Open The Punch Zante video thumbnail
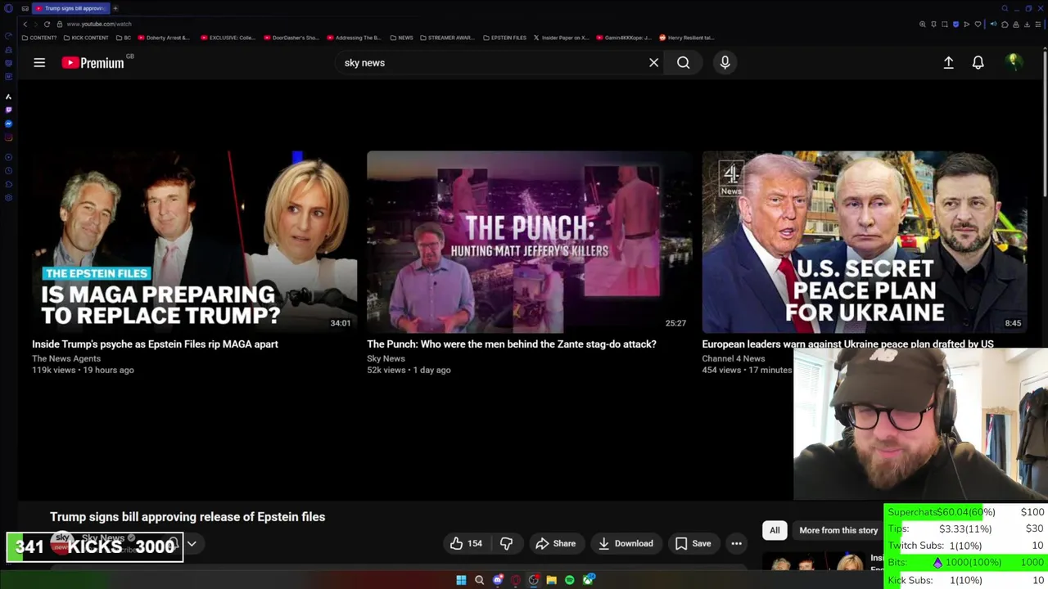Image resolution: width=1048 pixels, height=589 pixels. tap(529, 241)
